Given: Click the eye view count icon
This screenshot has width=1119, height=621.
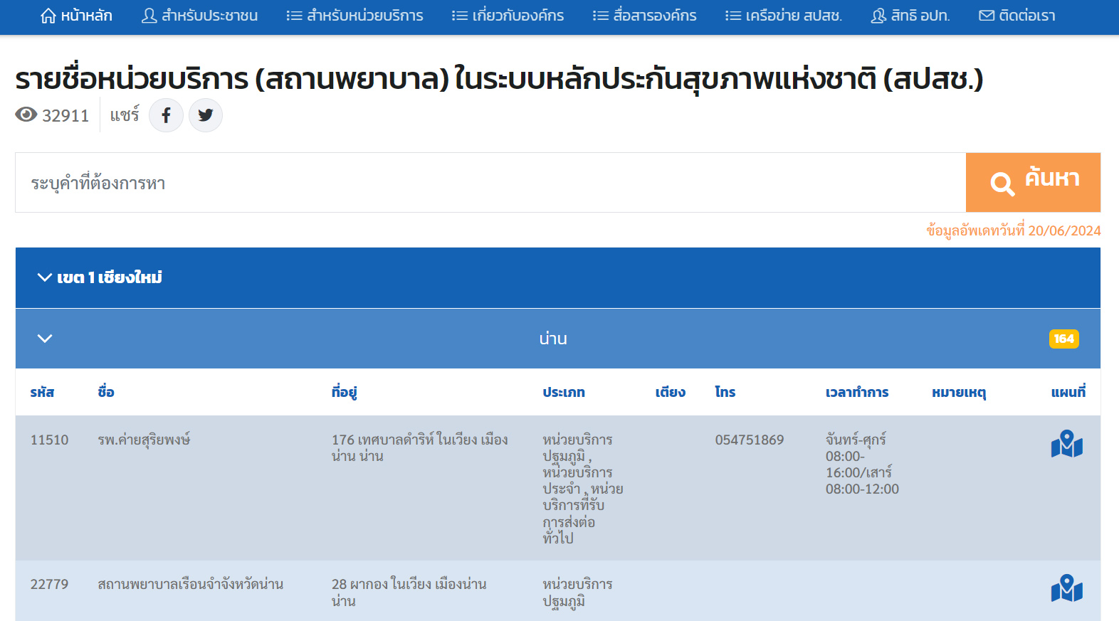Looking at the screenshot, I should pos(26,115).
